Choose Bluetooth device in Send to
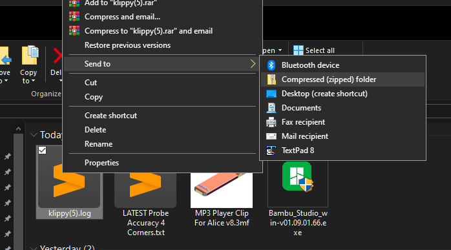Viewport: 451px width, 250px height. (342, 65)
